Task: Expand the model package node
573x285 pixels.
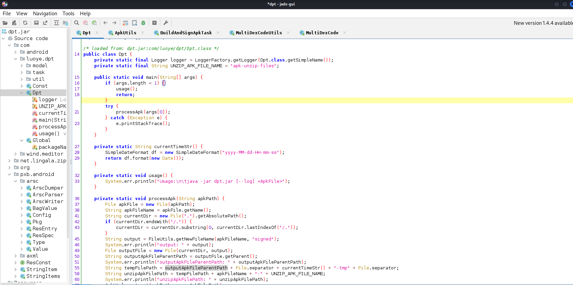Action: [x=22, y=66]
